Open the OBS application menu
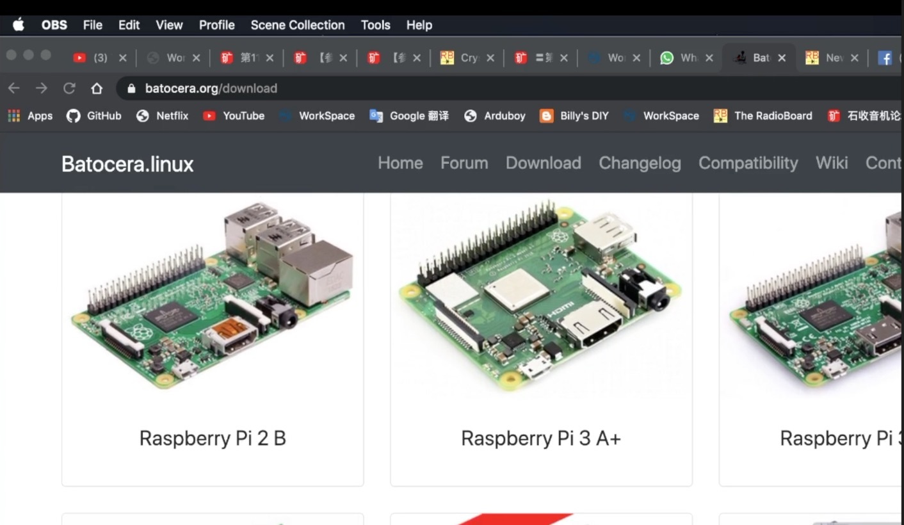The height and width of the screenshot is (525, 904). [x=54, y=25]
